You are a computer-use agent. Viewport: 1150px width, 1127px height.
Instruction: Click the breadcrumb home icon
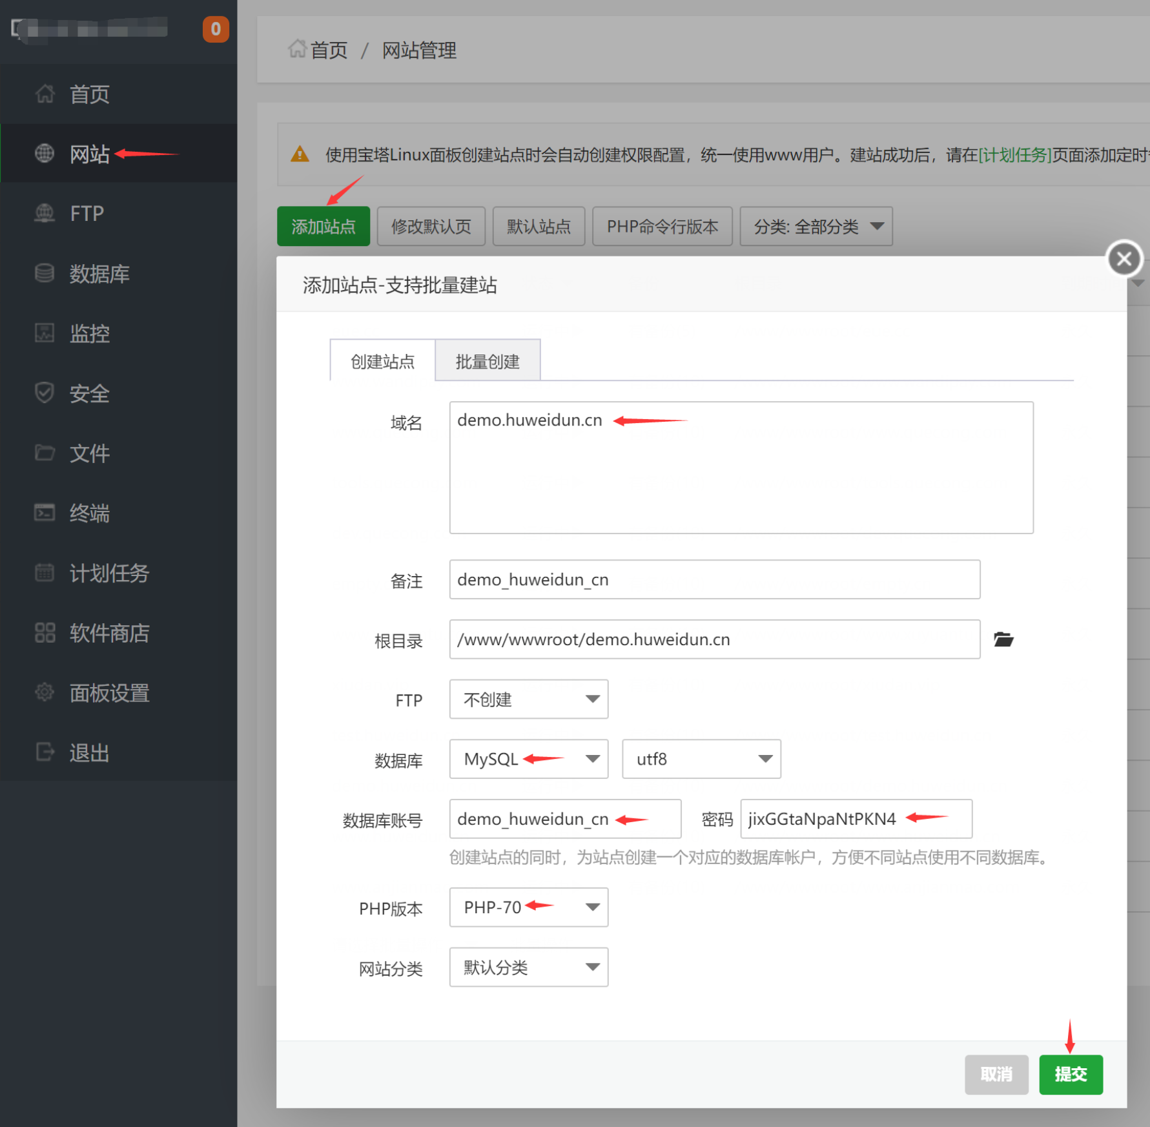[297, 48]
